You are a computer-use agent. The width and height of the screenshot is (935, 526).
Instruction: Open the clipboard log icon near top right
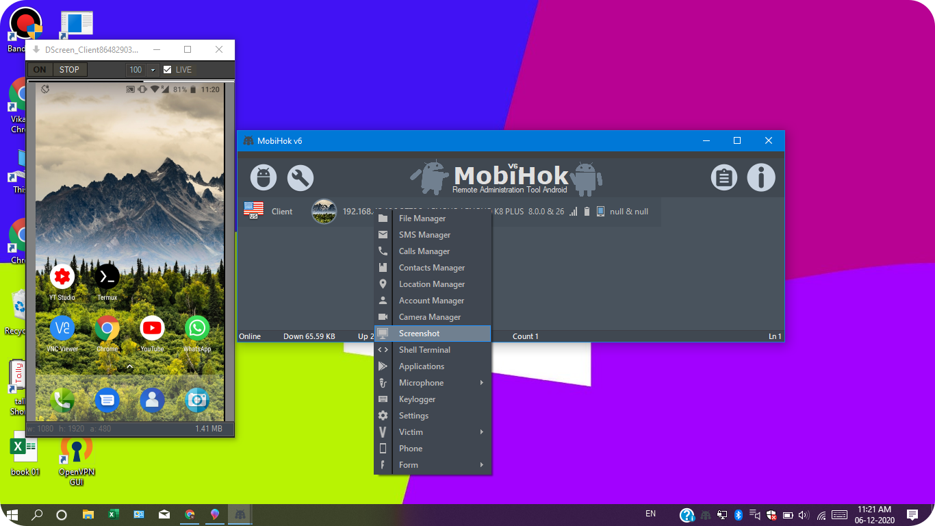click(x=723, y=177)
